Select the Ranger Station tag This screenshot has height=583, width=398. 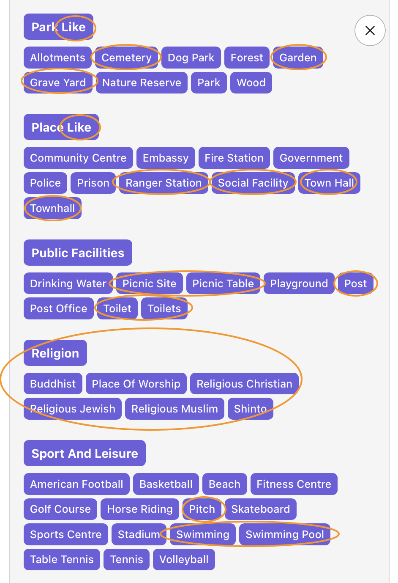pos(163,183)
